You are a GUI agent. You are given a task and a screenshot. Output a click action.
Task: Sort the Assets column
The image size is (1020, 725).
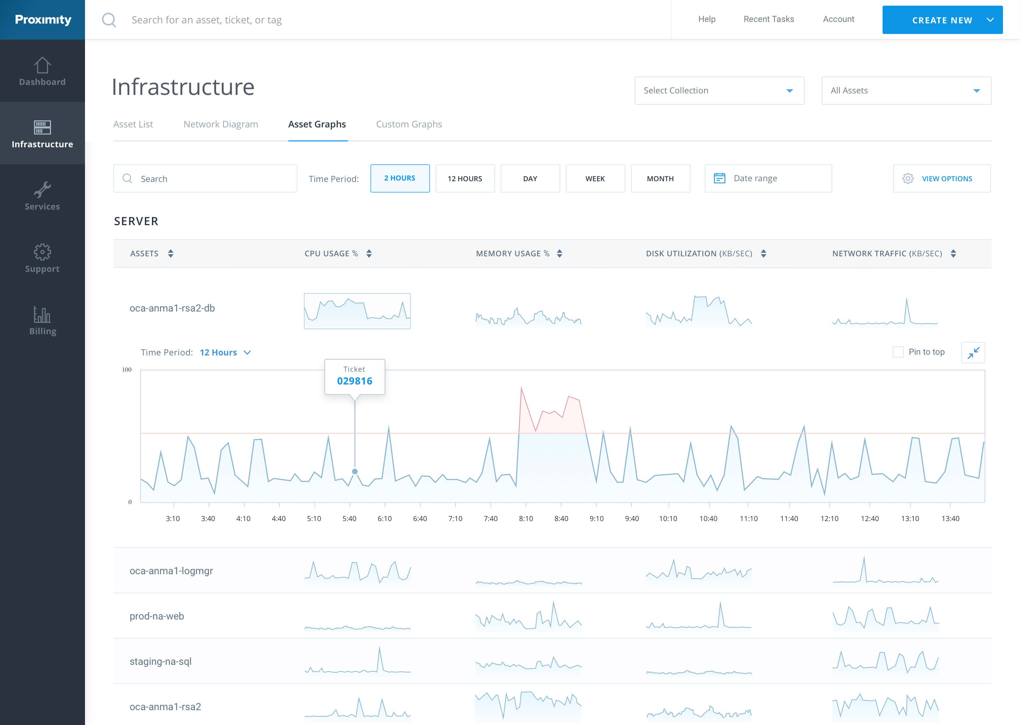point(171,253)
